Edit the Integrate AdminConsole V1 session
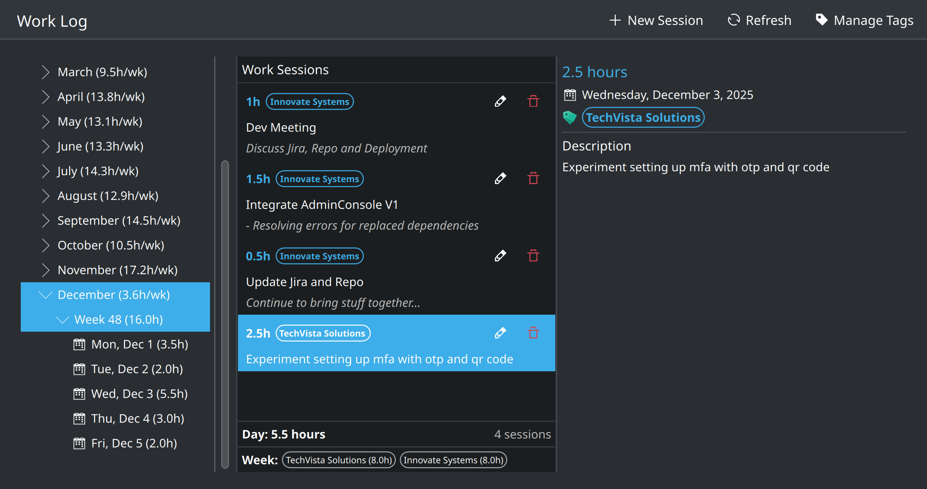 [500, 178]
